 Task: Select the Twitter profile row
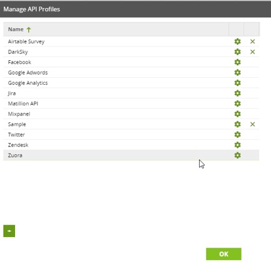(131, 135)
